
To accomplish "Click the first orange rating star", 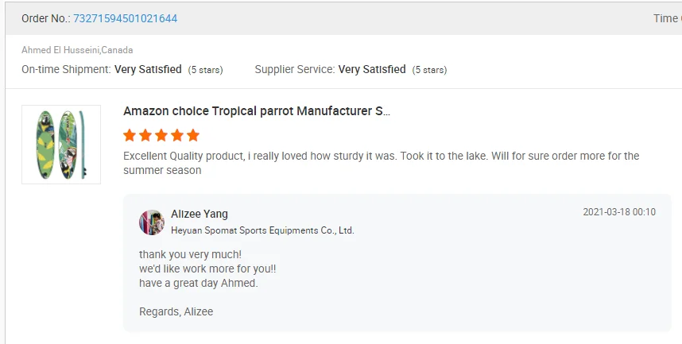I will [130, 135].
